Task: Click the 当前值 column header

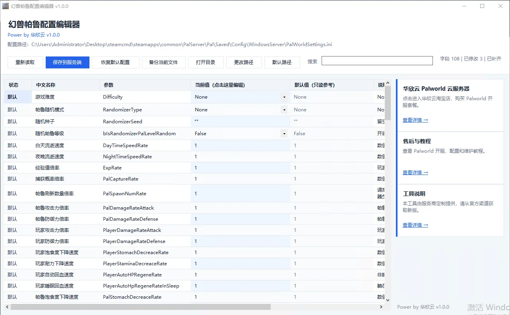Action: pos(240,85)
